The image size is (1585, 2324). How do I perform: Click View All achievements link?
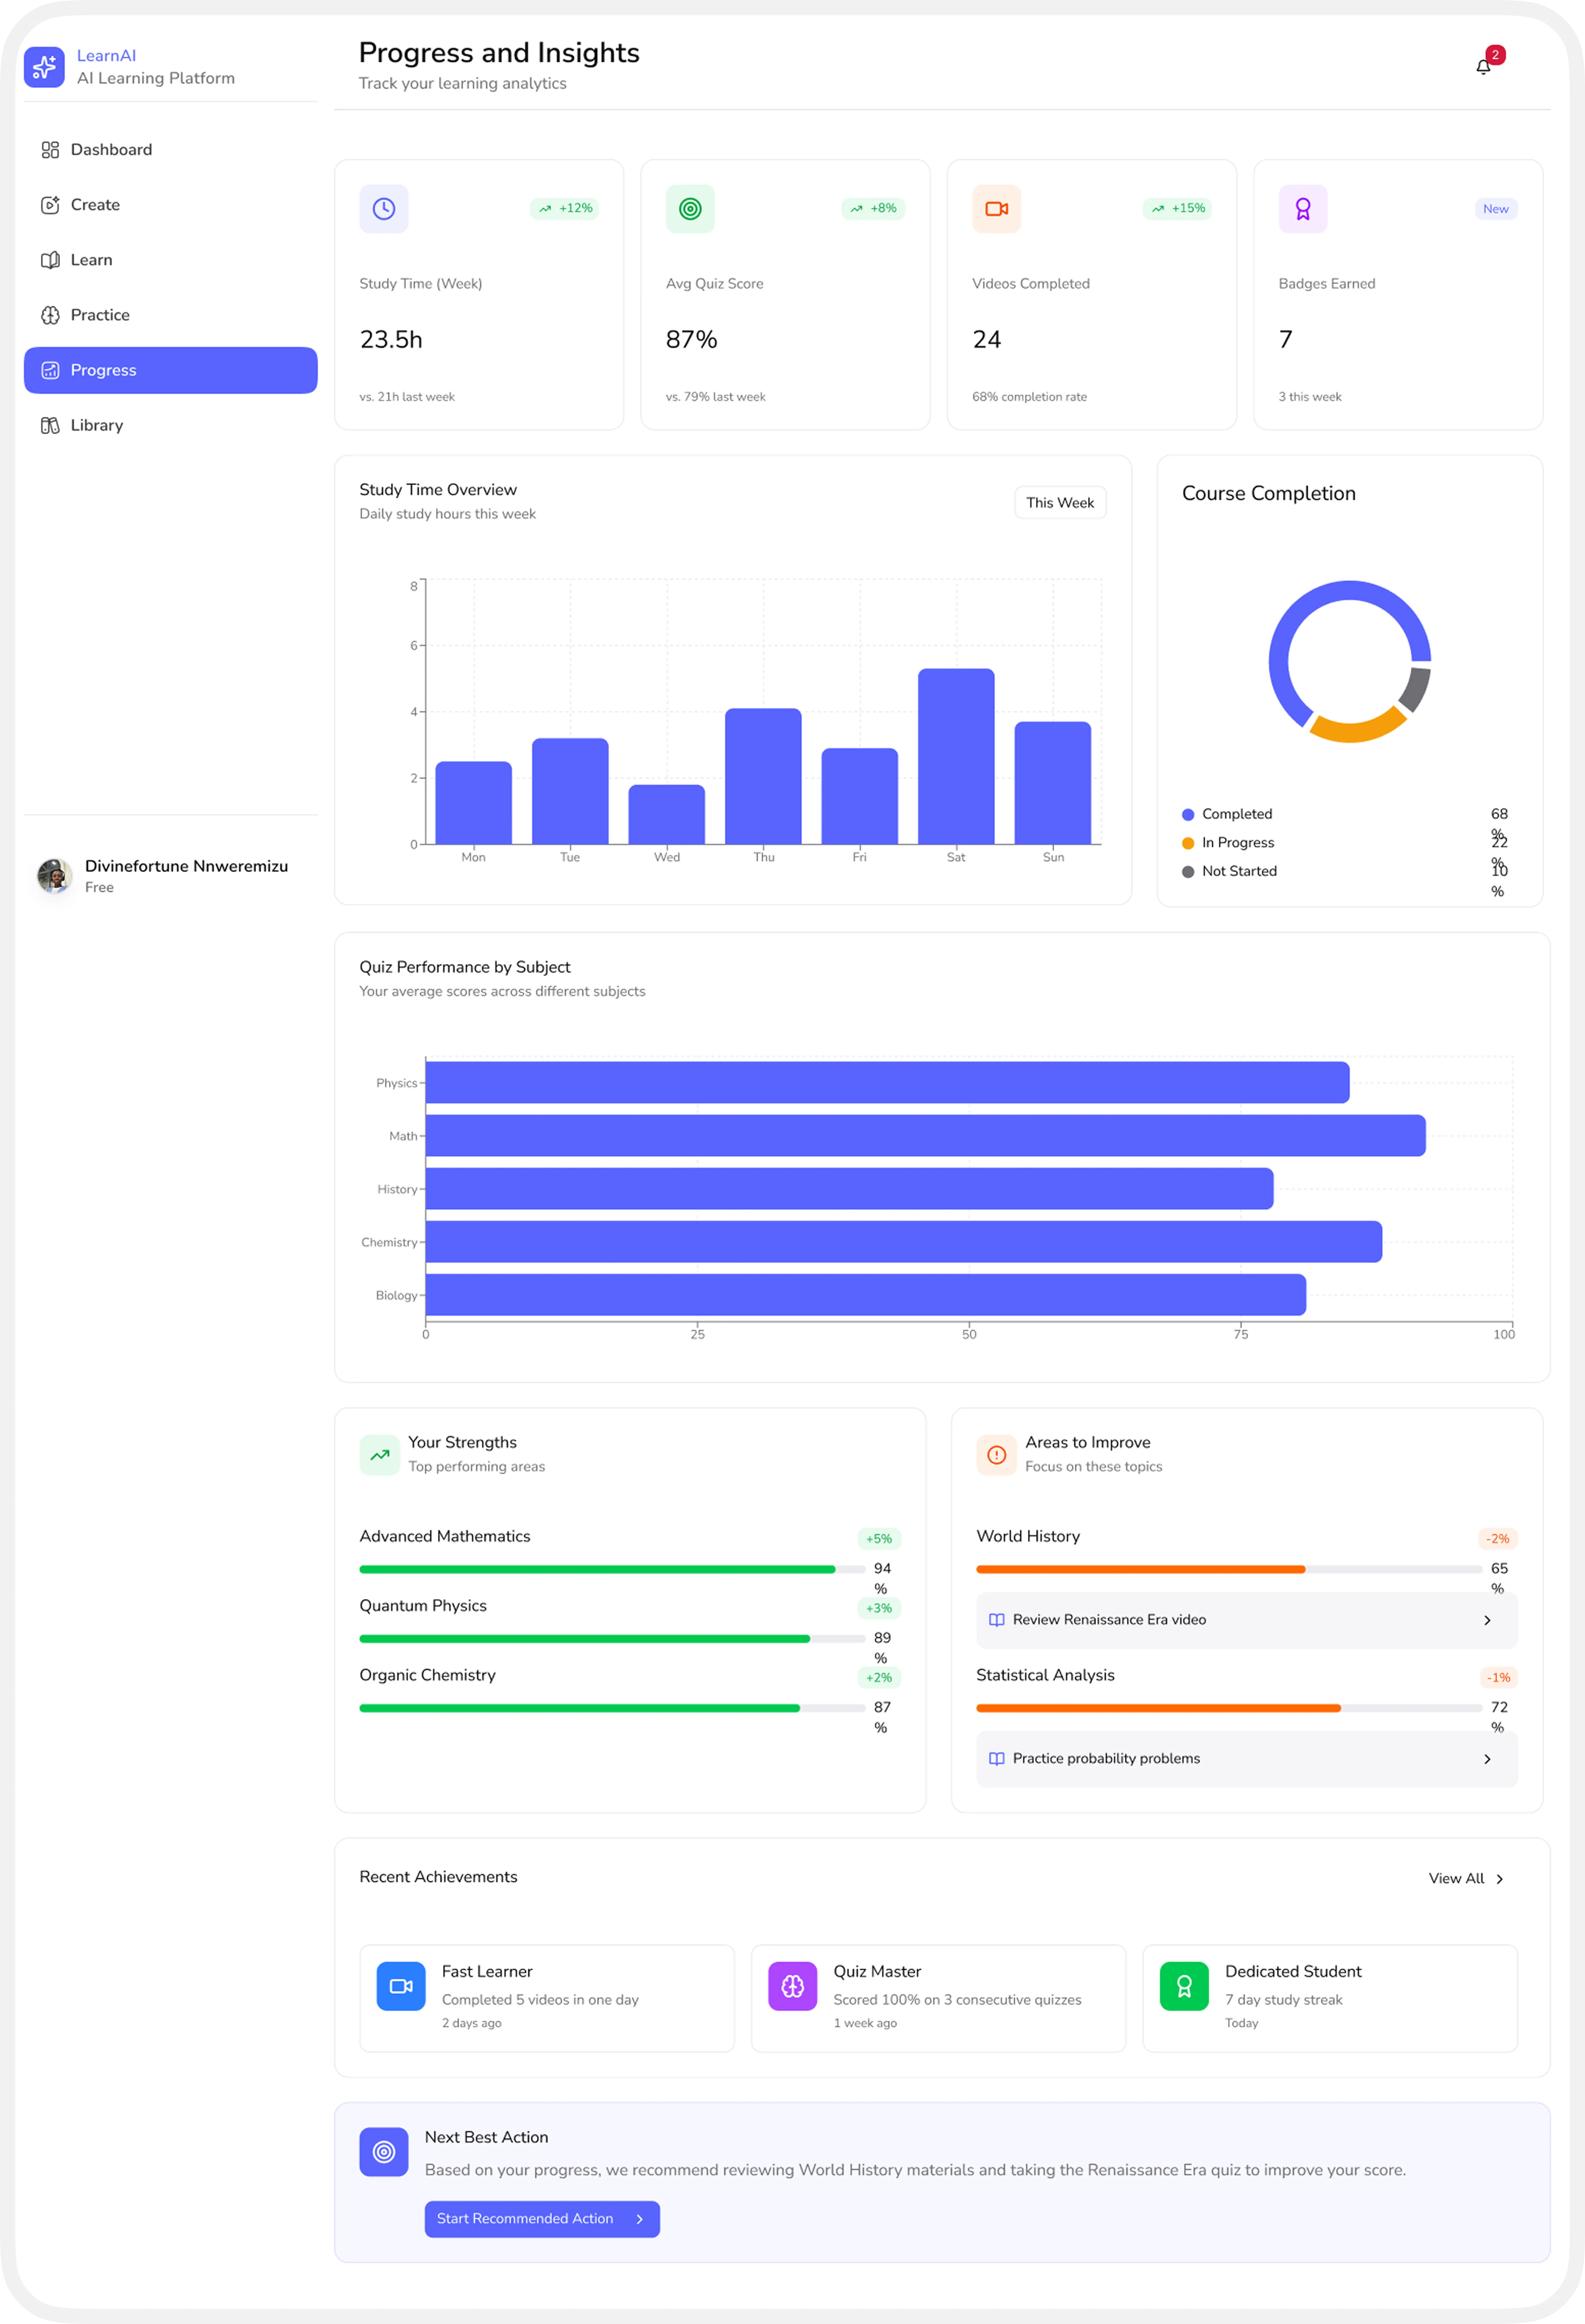pos(1466,1879)
